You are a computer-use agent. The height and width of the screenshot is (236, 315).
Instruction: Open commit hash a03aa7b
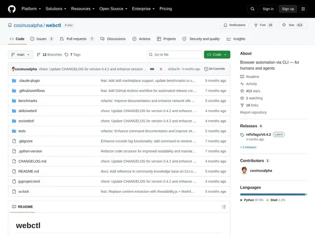coord(174,69)
